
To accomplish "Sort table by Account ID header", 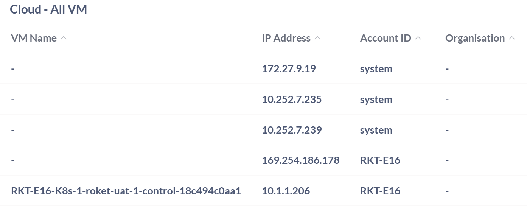I will tap(386, 38).
